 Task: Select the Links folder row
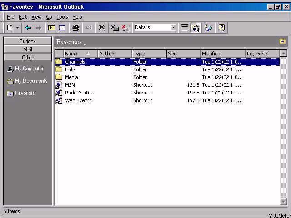pyautogui.click(x=167, y=69)
